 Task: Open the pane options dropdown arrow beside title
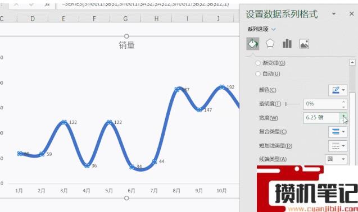click(334, 14)
